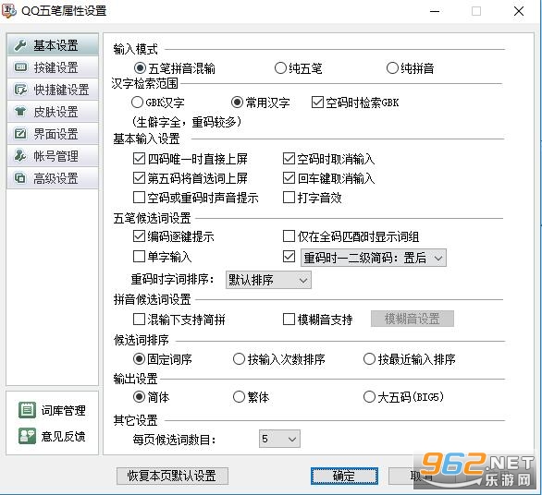
Task: Click 恢复本页默认设置 button
Action: point(172,476)
